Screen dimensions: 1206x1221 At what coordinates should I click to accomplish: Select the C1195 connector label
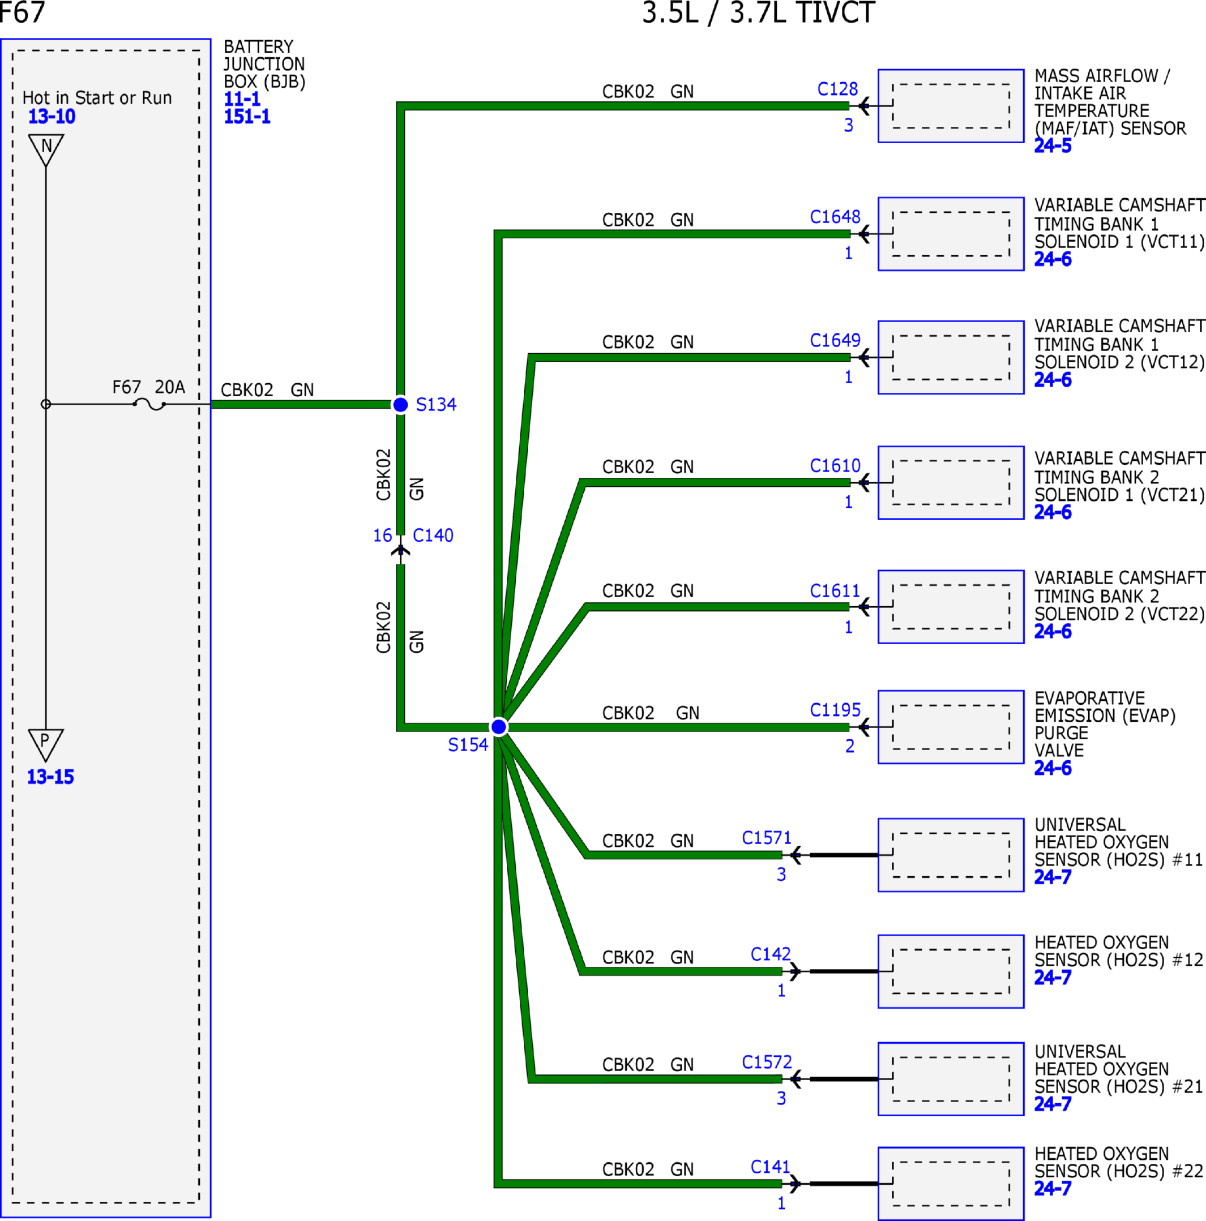pyautogui.click(x=835, y=710)
